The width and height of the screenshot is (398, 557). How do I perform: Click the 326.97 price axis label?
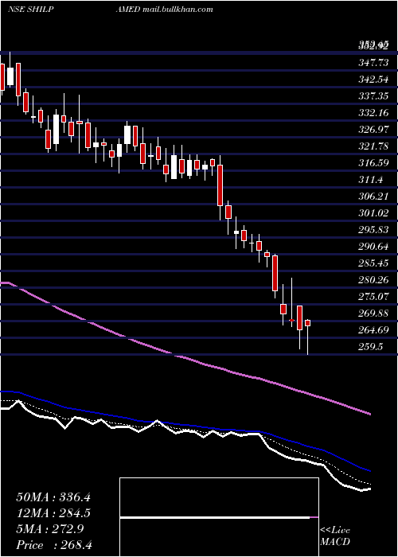[373, 130]
